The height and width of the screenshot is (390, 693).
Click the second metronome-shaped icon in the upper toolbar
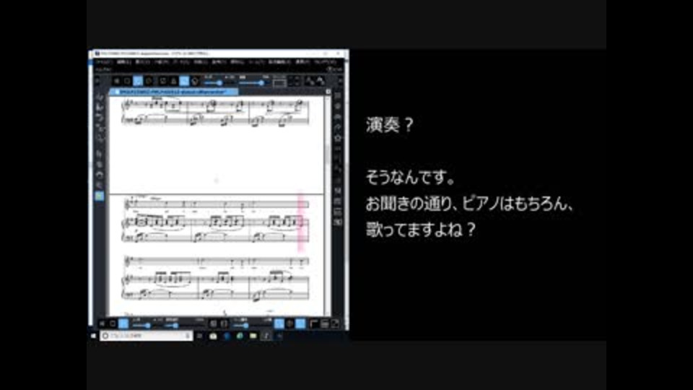321,81
